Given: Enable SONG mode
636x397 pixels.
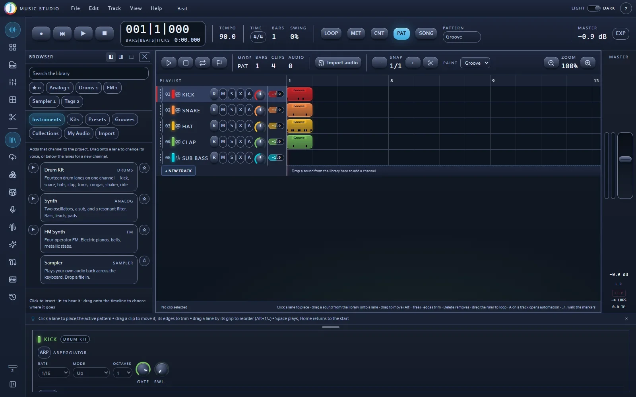Looking at the screenshot, I should point(426,33).
